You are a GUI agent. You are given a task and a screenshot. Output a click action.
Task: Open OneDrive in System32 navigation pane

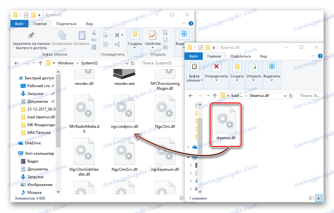[30, 143]
